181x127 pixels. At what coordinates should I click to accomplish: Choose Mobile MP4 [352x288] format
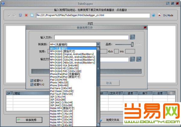point(73,122)
